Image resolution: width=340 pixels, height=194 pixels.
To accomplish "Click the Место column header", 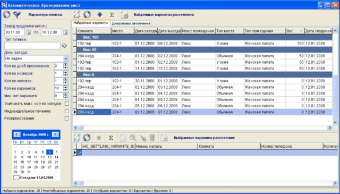I will (x=123, y=31).
